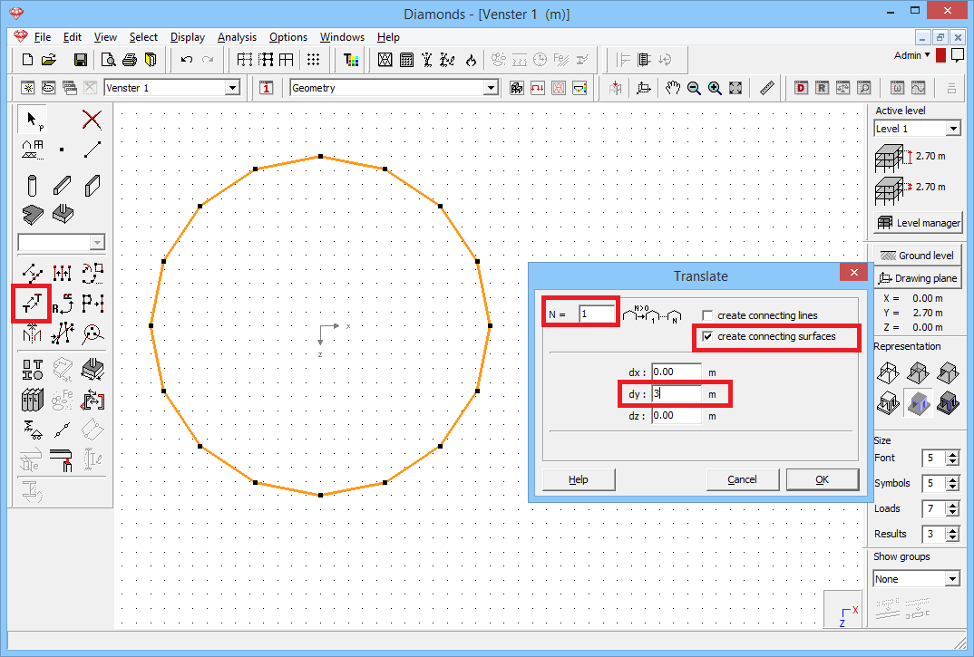This screenshot has height=657, width=974.
Task: Open the calculator icon in toolbar
Action: tap(407, 60)
